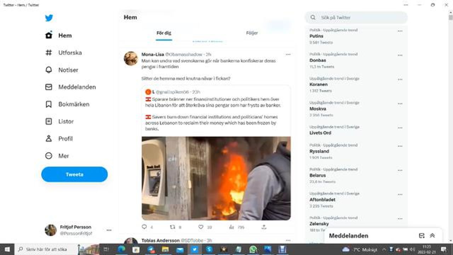Image resolution: width=453 pixels, height=255 pixels.
Task: Click the Twitter bird logo
Action: pyautogui.click(x=49, y=18)
